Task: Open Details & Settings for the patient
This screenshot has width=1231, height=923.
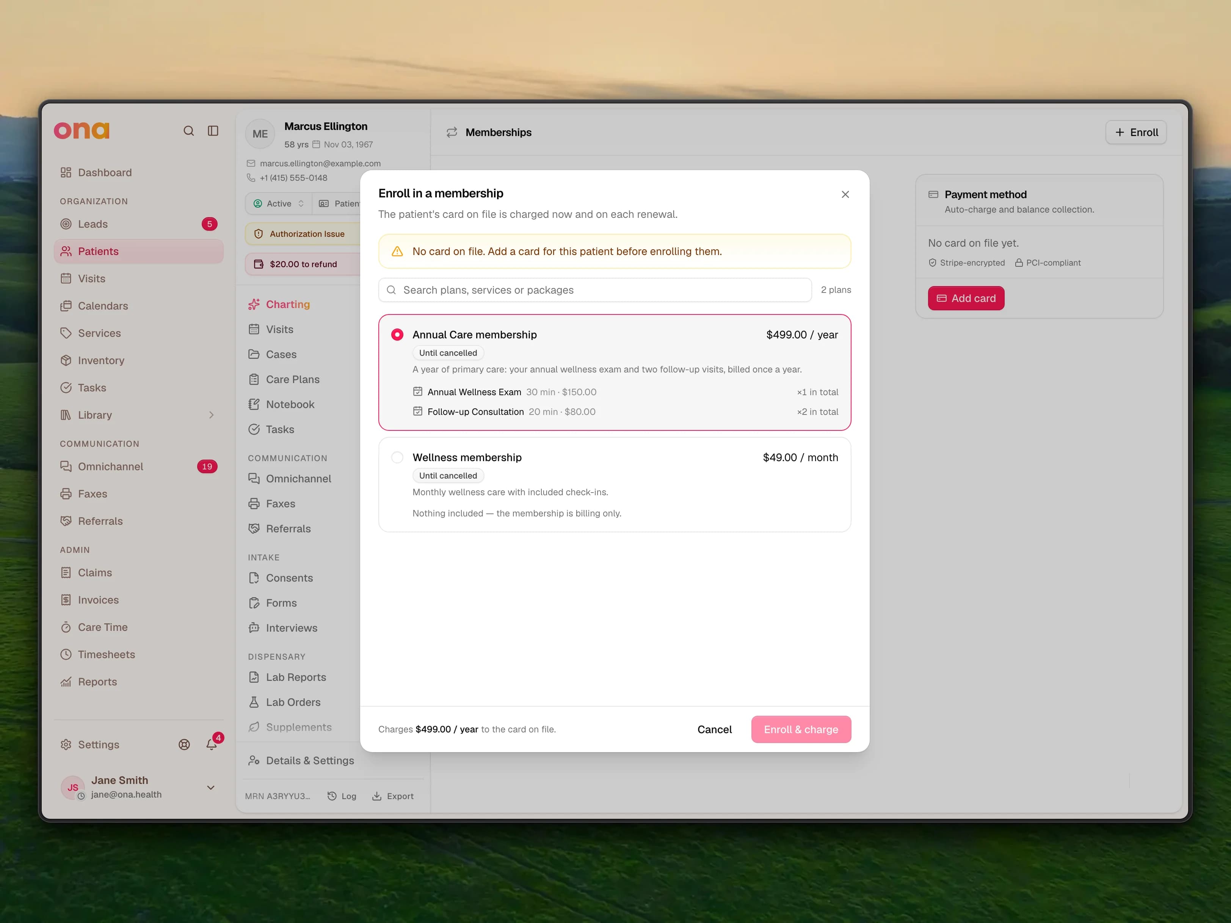Action: (302, 760)
